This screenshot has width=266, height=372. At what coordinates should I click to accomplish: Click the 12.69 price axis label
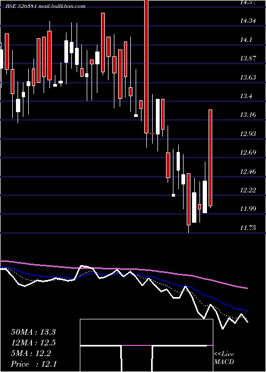pyautogui.click(x=248, y=153)
